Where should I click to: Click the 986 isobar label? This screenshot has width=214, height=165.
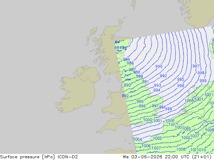130,63
